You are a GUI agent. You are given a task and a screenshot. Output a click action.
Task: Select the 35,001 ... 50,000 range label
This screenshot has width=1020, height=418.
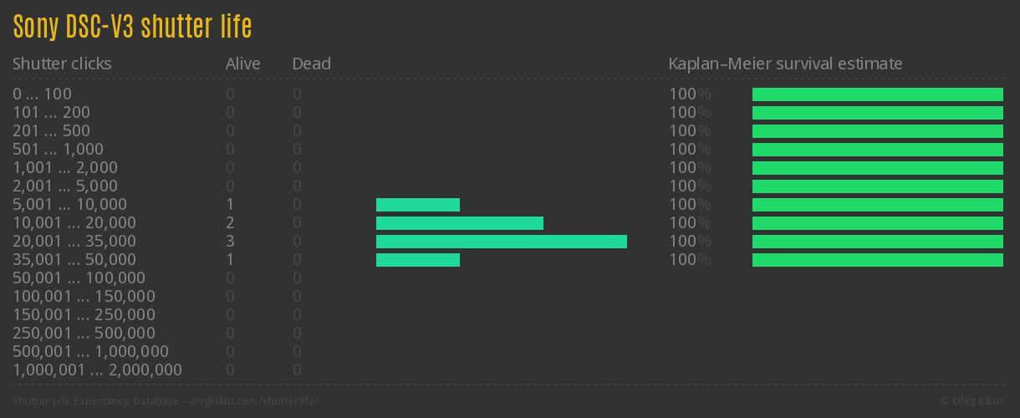(74, 260)
